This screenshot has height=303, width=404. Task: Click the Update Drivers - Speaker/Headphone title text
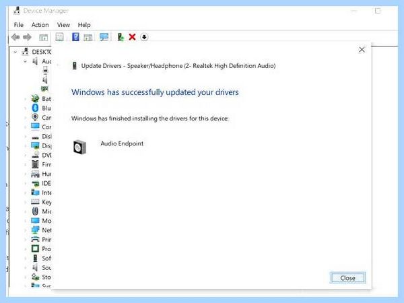[178, 66]
